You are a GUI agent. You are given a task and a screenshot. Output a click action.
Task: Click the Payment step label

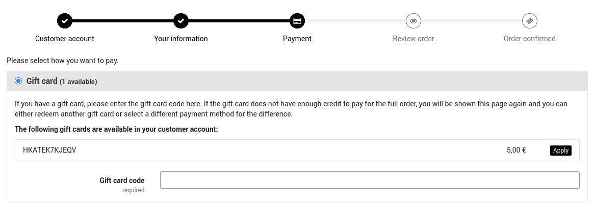pos(297,39)
